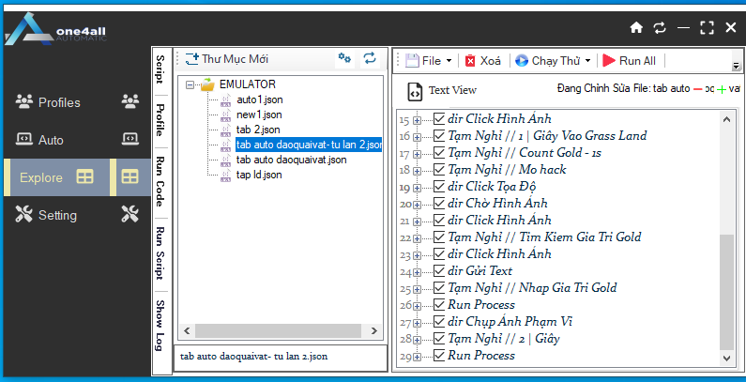Click the Chạy Thử test-run button
746x382 pixels.
548,61
